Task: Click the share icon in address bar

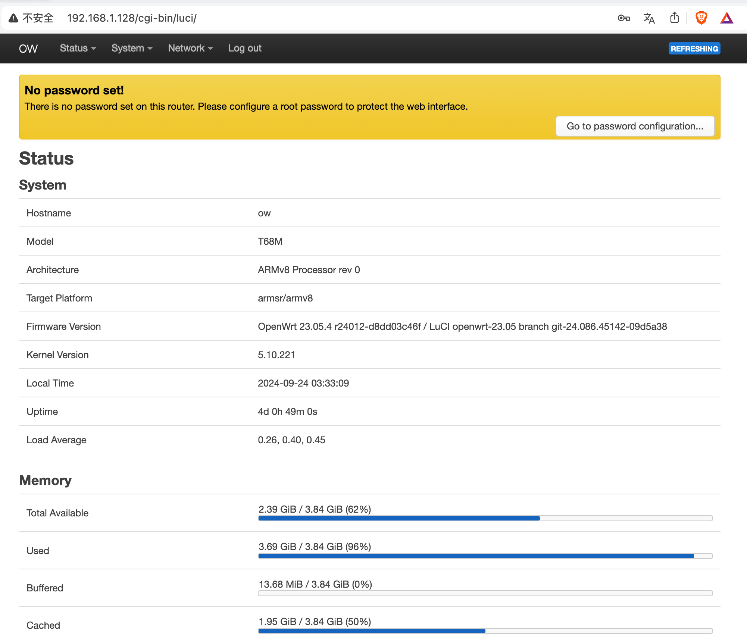Action: [674, 18]
